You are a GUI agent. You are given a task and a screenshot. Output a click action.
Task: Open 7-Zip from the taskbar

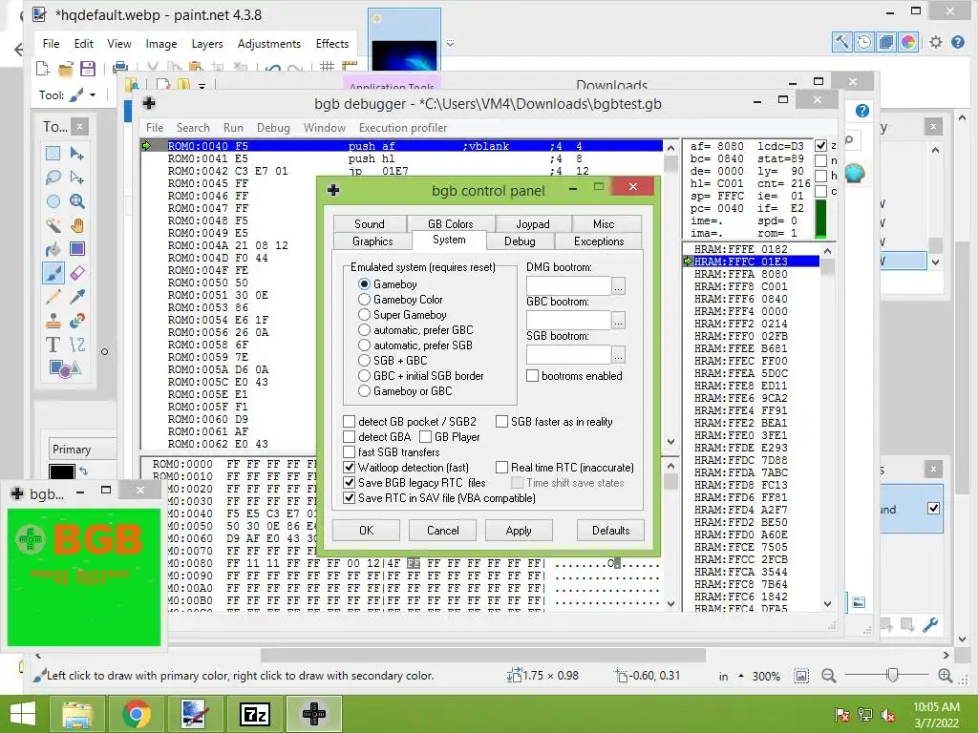coord(254,714)
